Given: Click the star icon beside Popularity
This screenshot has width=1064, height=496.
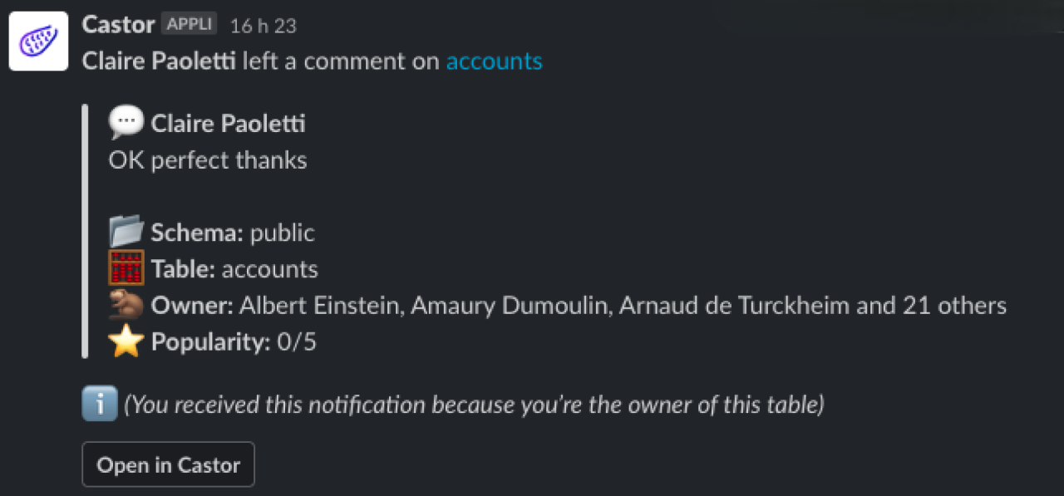Looking at the screenshot, I should 126,341.
